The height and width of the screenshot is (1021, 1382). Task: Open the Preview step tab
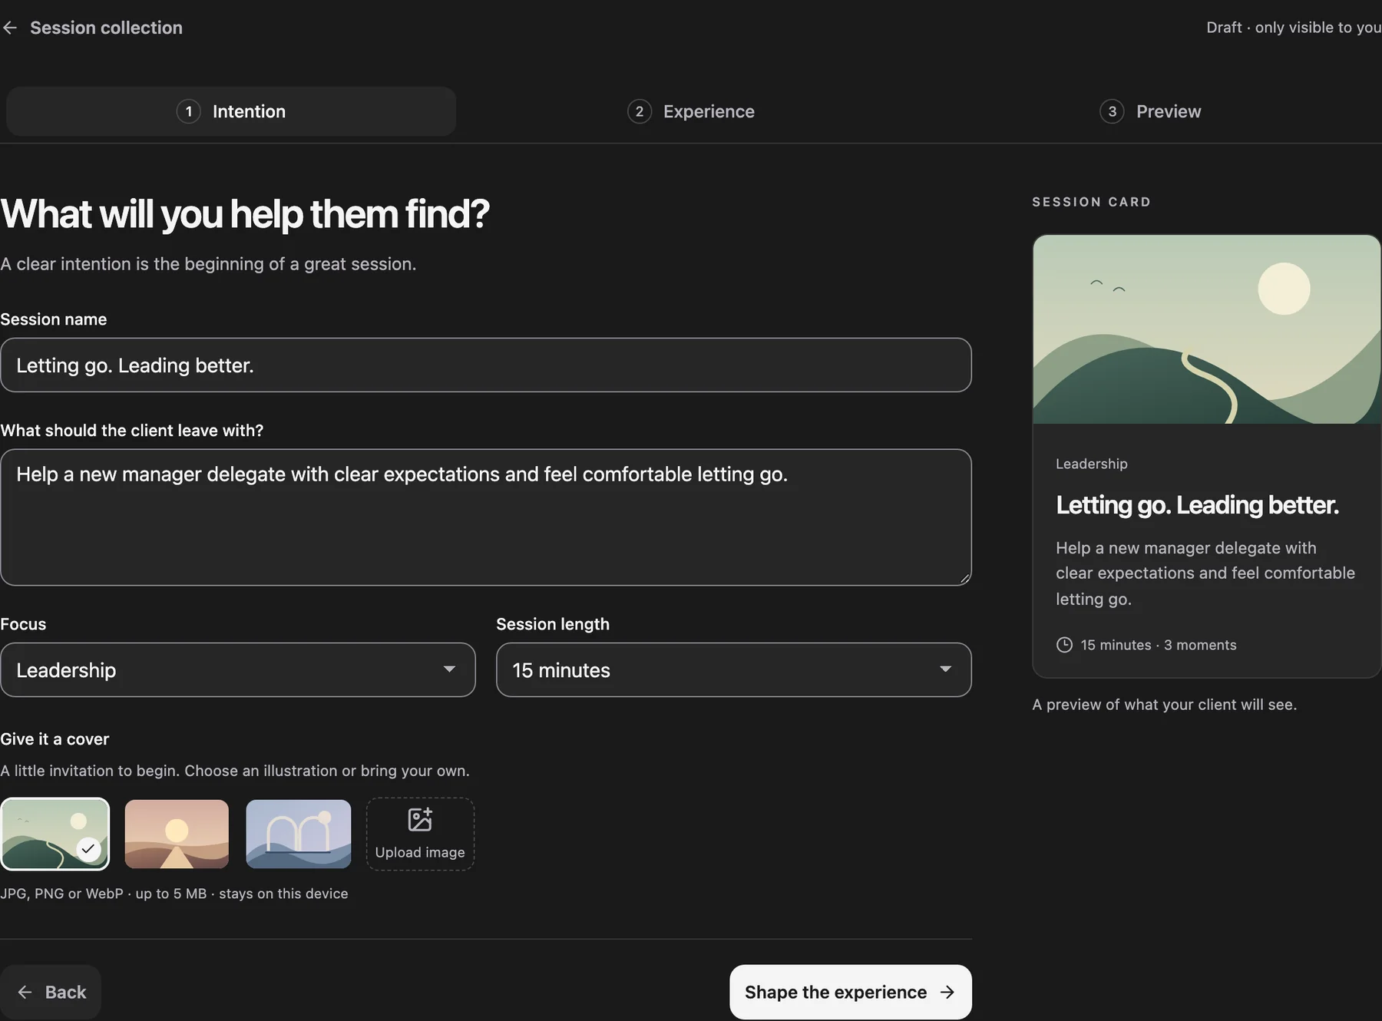(1150, 111)
